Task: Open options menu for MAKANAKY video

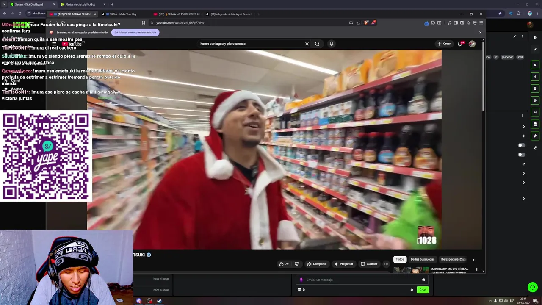Action: coord(477,269)
